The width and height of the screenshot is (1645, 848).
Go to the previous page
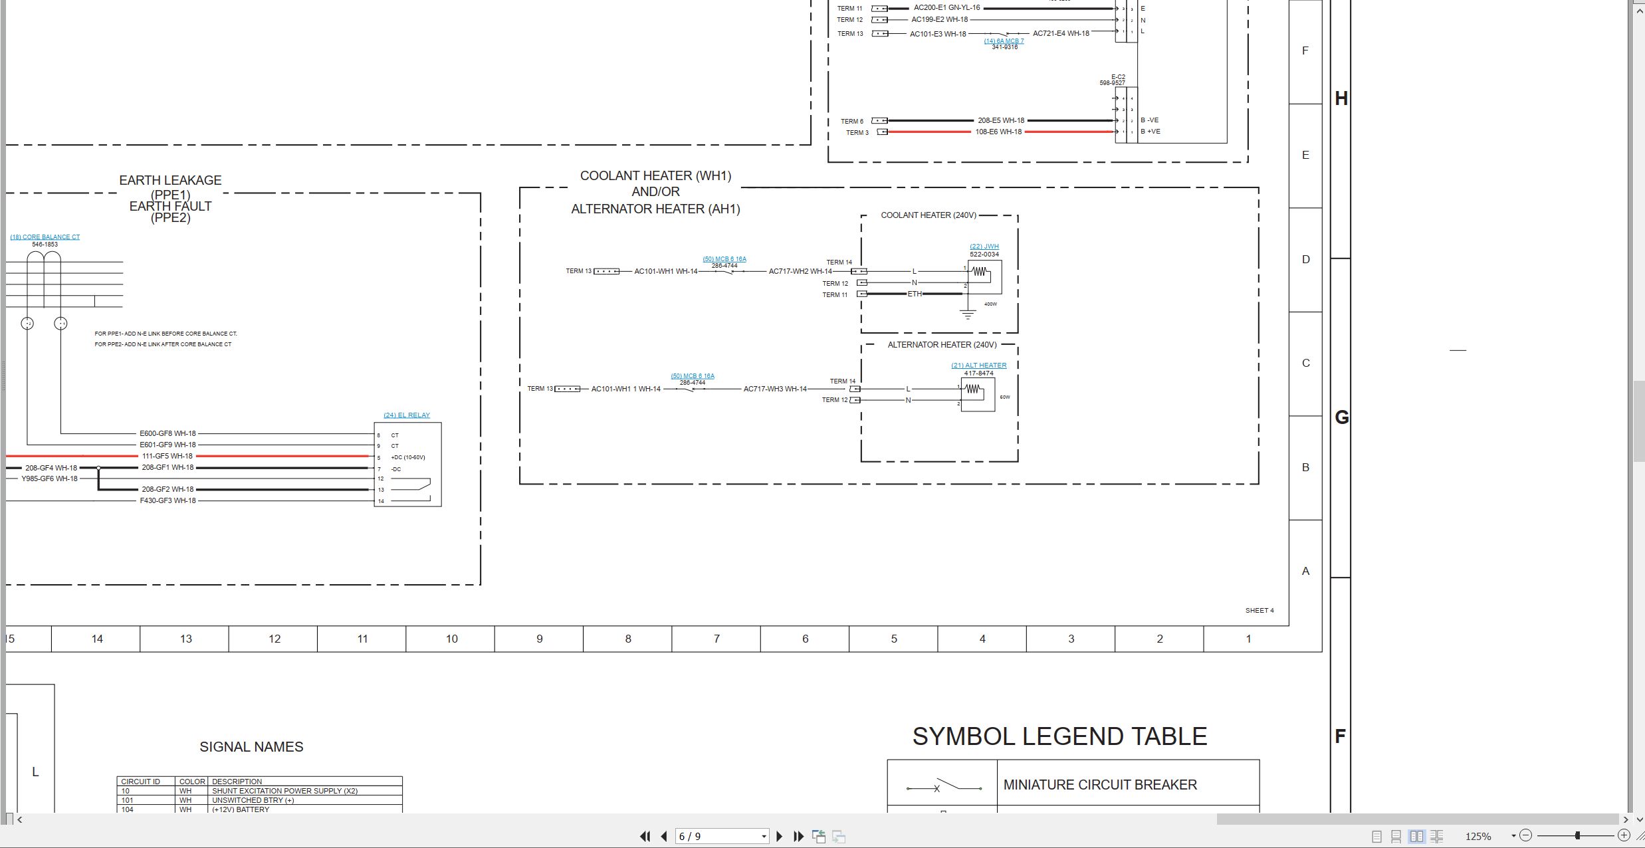coord(663,836)
